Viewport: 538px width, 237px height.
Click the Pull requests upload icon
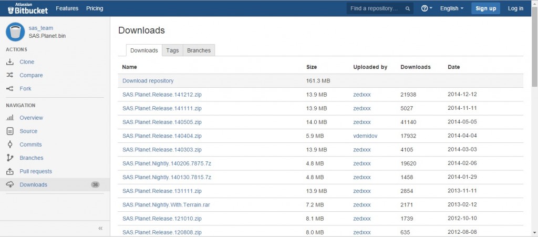pos(10,171)
